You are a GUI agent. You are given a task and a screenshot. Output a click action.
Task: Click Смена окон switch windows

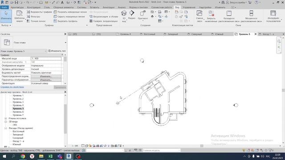(199, 16)
